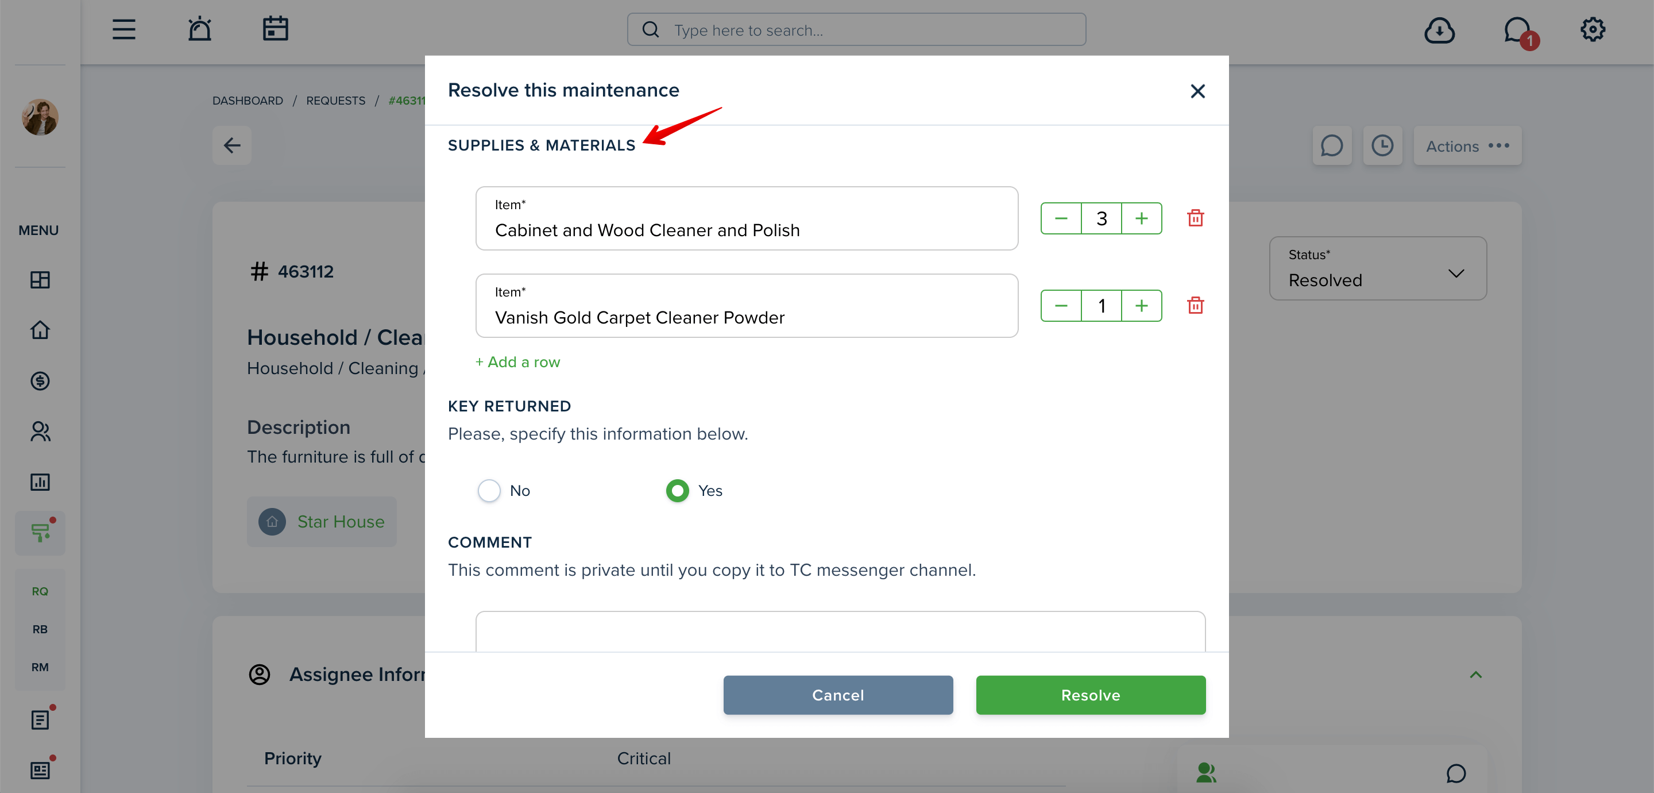
Task: Decrease quantity of Vanish Gold Carpet Cleaner
Action: click(1061, 306)
